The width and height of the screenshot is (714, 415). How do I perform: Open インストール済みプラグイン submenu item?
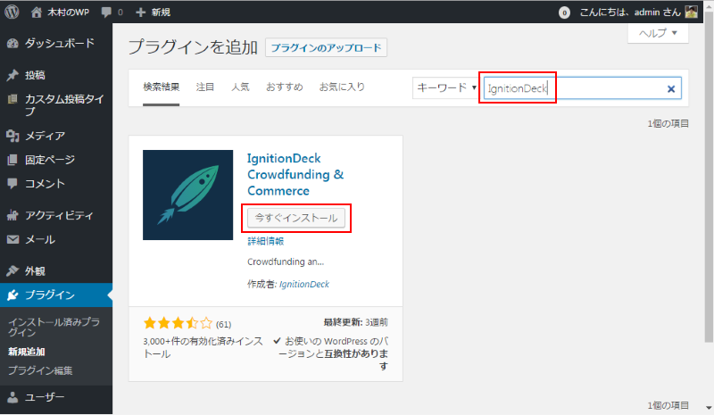pyautogui.click(x=54, y=328)
